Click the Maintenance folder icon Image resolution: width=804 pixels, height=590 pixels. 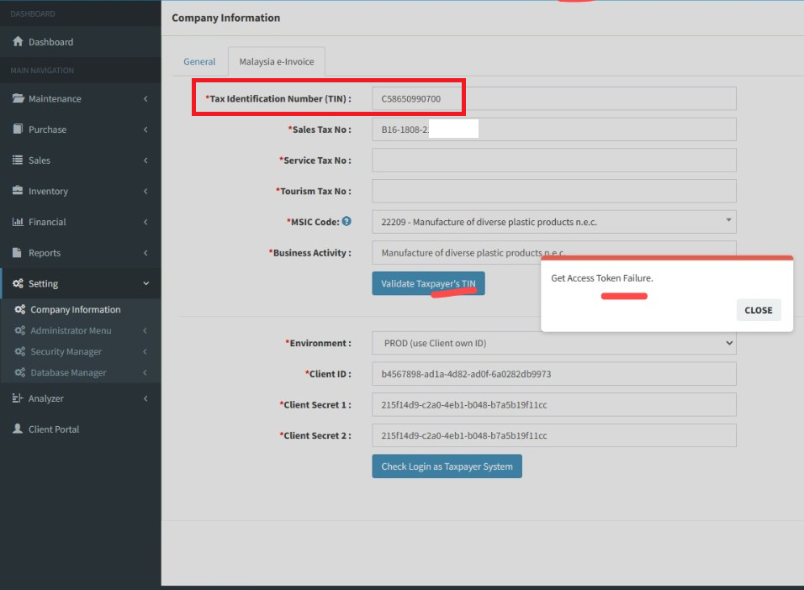pyautogui.click(x=18, y=98)
